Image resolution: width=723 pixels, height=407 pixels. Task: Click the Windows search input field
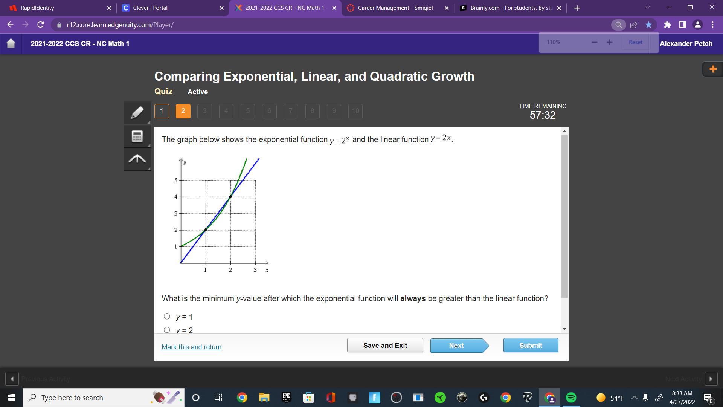(94, 398)
